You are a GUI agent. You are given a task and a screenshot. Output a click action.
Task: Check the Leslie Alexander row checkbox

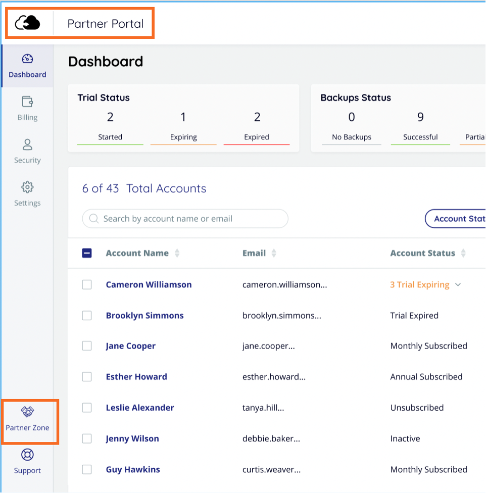click(x=87, y=408)
